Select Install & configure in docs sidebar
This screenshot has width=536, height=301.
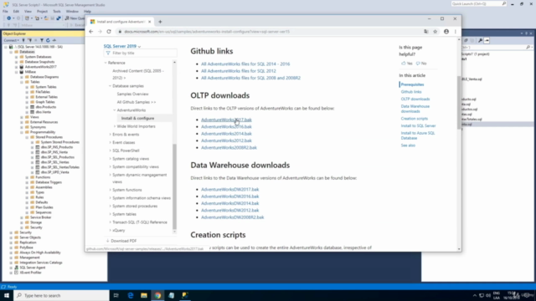tap(137, 118)
